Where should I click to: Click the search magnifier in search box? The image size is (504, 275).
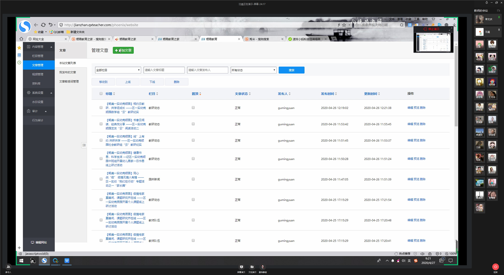pos(402,25)
